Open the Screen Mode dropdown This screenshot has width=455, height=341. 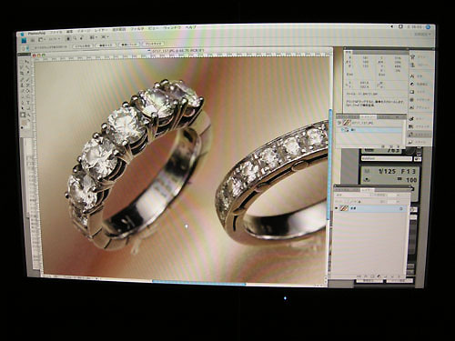pyautogui.click(x=104, y=37)
